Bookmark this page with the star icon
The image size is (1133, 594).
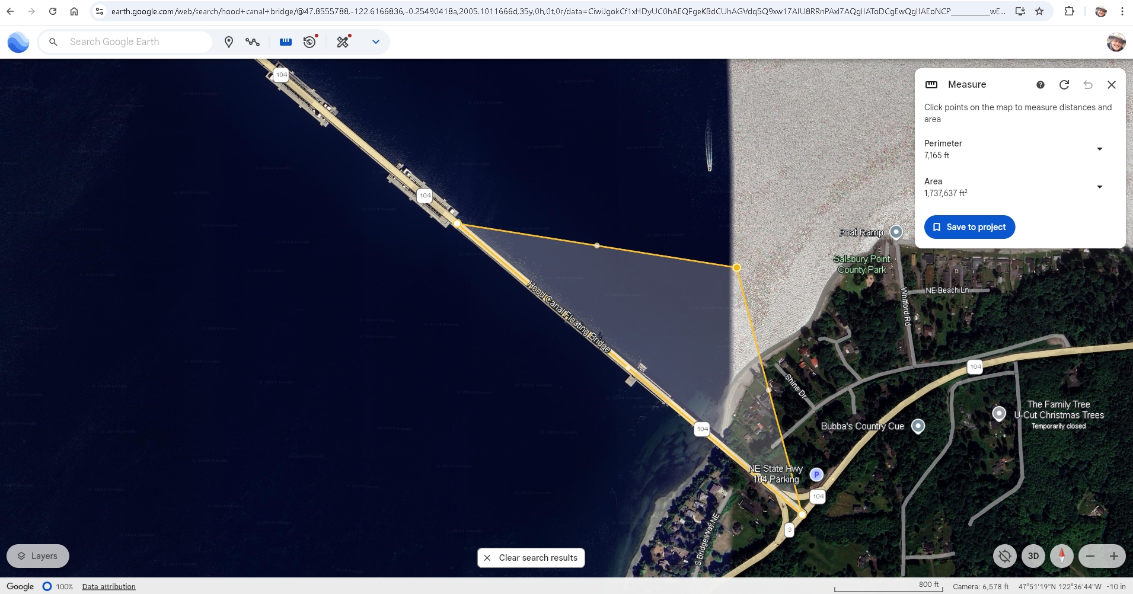point(1039,11)
